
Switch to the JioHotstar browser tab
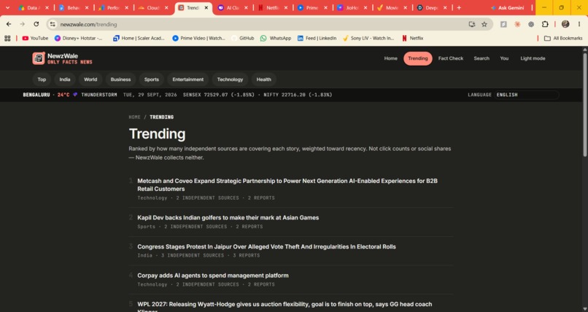(352, 7)
